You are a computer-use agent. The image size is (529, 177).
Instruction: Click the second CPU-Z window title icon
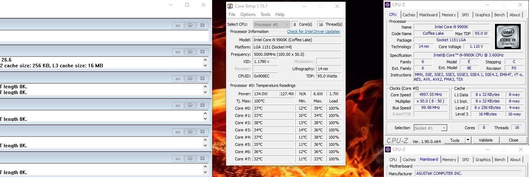(x=388, y=149)
